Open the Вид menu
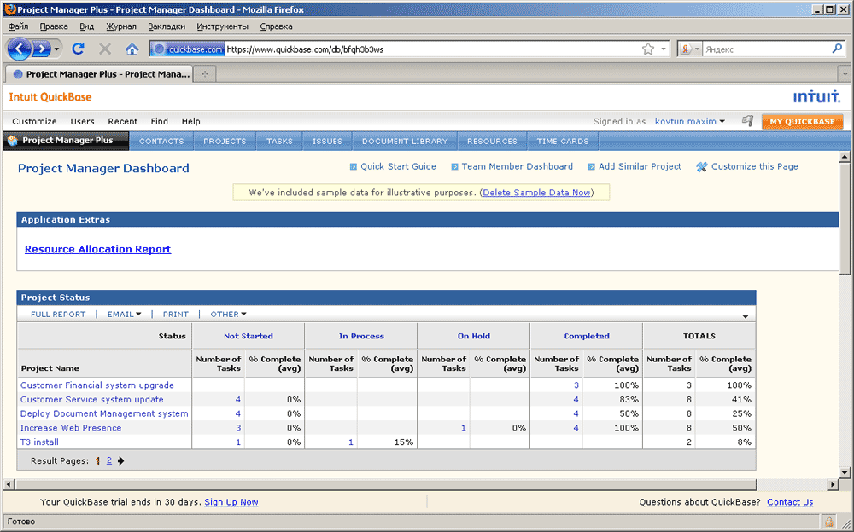Screen dimensions: 854x532 [x=86, y=26]
